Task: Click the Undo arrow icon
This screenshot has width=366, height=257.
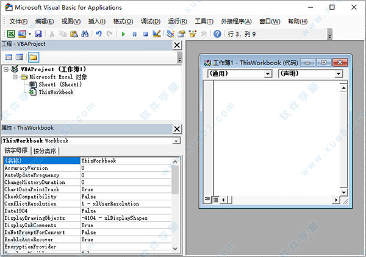Action: (99, 34)
